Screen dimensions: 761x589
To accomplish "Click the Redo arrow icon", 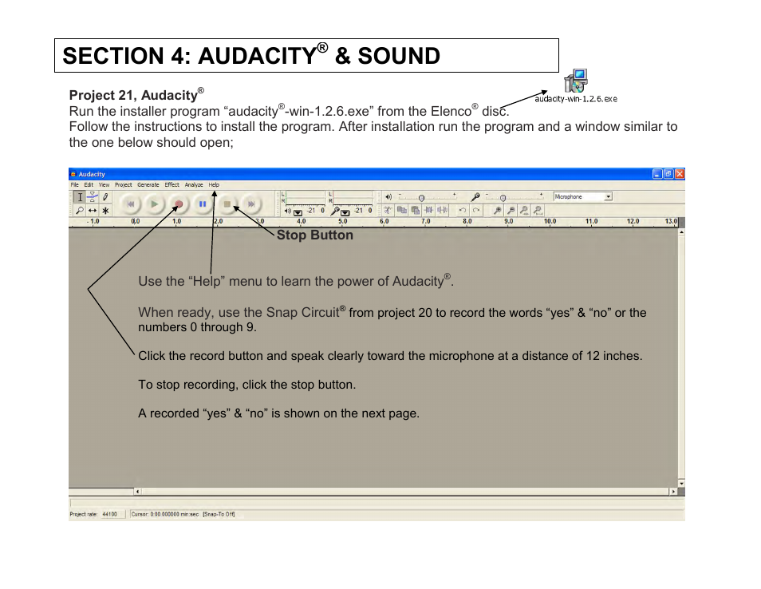I will click(476, 210).
